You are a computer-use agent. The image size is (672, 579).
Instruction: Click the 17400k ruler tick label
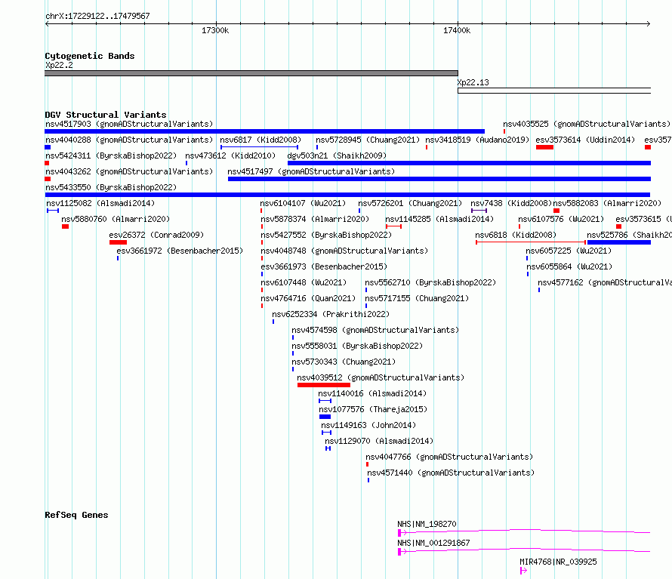[x=457, y=31]
